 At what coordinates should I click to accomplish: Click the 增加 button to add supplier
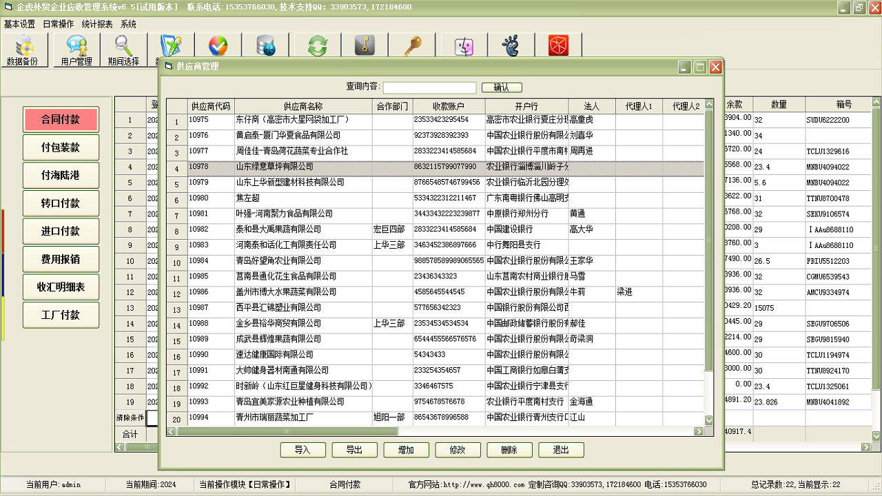[x=406, y=449]
